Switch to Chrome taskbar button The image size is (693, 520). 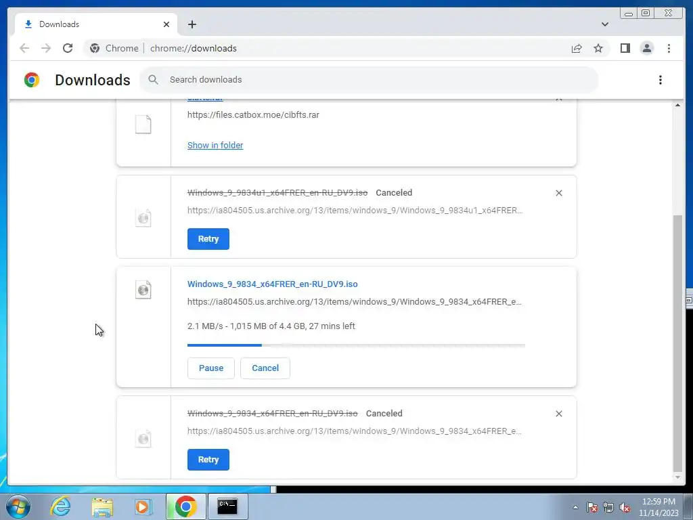[x=185, y=506]
